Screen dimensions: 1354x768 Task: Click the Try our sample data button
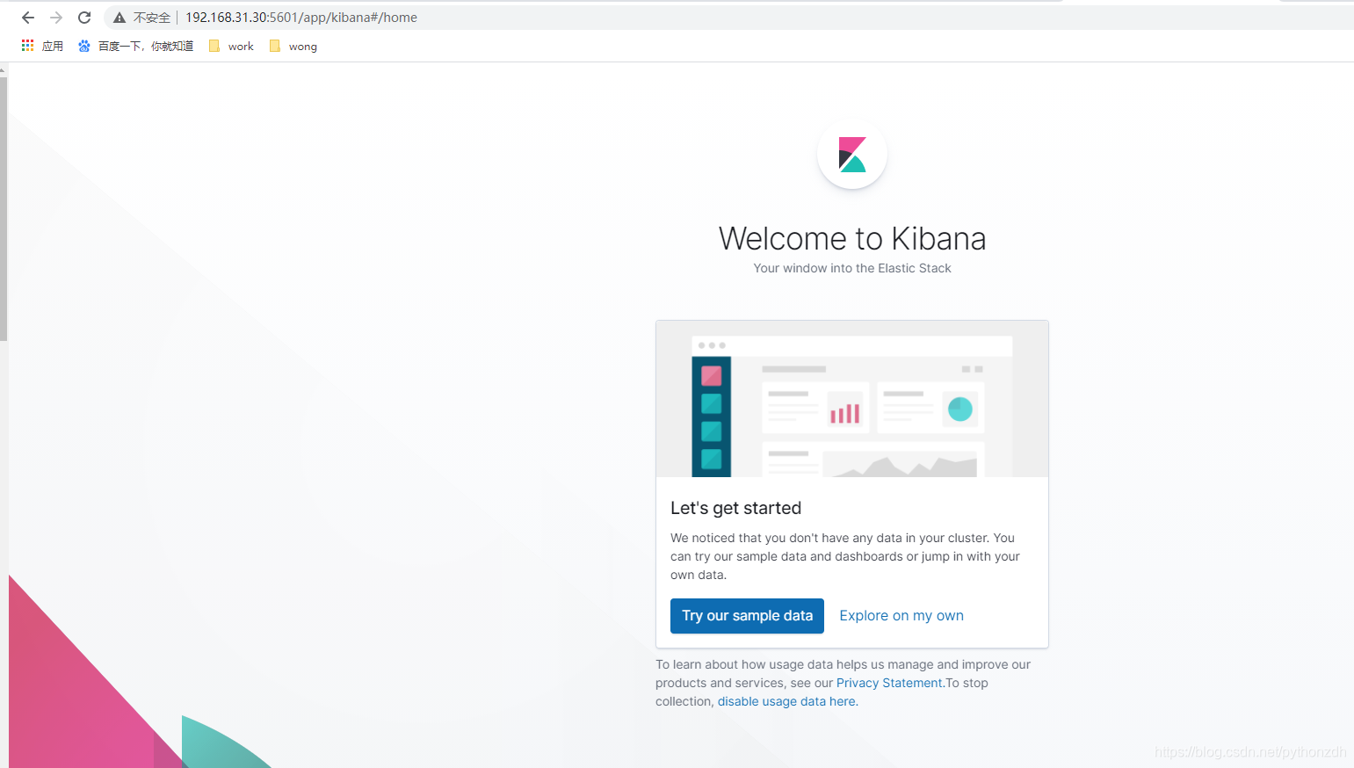coord(747,616)
